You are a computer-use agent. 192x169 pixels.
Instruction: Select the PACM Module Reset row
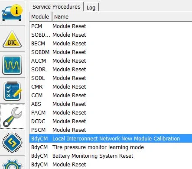tap(111, 113)
